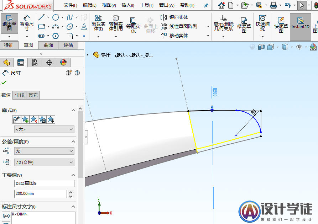Click the dimension name field D2@草图5
This screenshot has width=318, height=224.
click(44, 183)
